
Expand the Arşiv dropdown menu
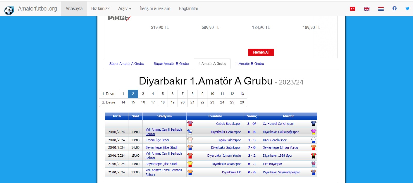(125, 9)
